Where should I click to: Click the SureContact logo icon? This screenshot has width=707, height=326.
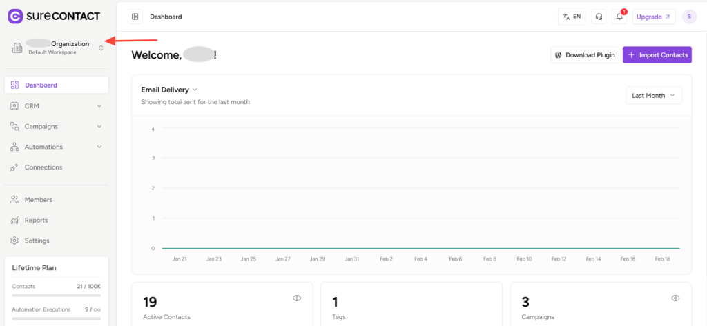[15, 16]
